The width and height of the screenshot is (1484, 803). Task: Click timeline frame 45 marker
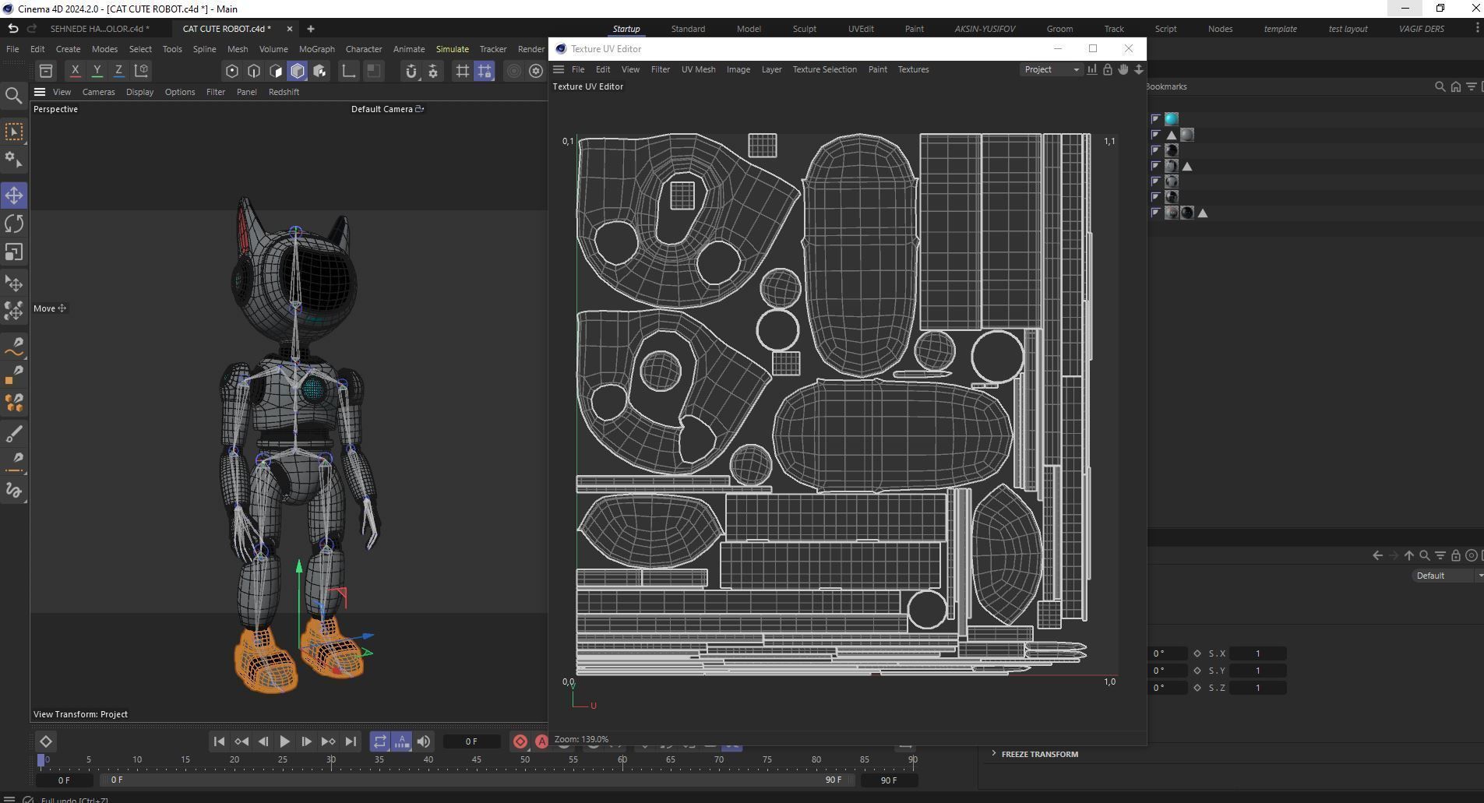[476, 759]
